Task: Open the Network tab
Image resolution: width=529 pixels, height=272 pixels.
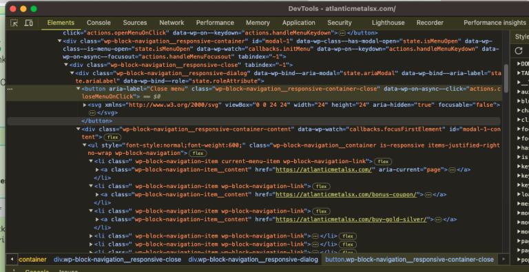Action: (x=172, y=23)
